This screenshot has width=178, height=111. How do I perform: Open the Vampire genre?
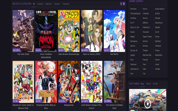coord(158,46)
